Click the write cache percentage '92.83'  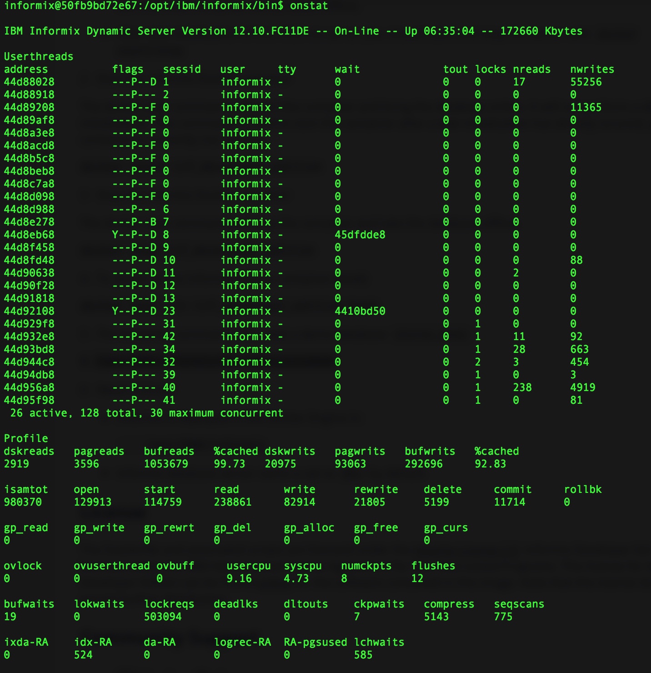491,464
